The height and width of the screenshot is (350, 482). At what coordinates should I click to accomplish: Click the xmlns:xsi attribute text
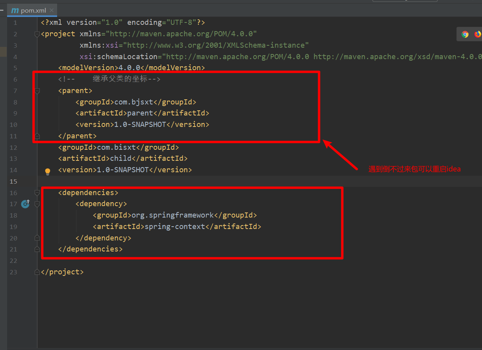194,45
